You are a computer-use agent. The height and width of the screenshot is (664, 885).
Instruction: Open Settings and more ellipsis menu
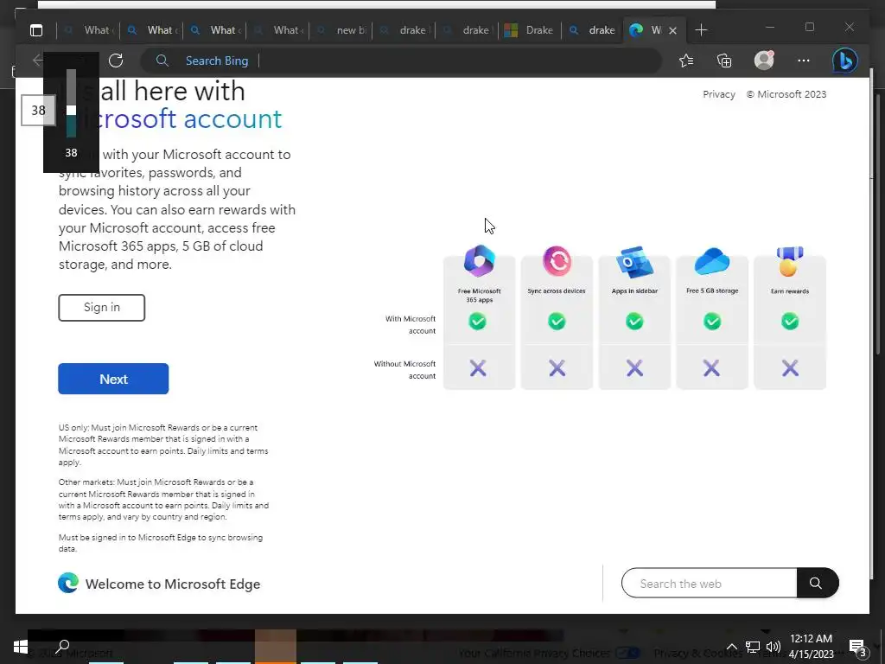pyautogui.click(x=803, y=61)
